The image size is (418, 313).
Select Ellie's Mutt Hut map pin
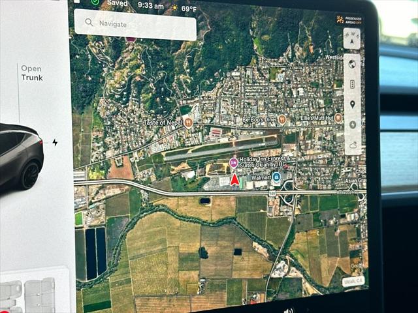(x=338, y=117)
